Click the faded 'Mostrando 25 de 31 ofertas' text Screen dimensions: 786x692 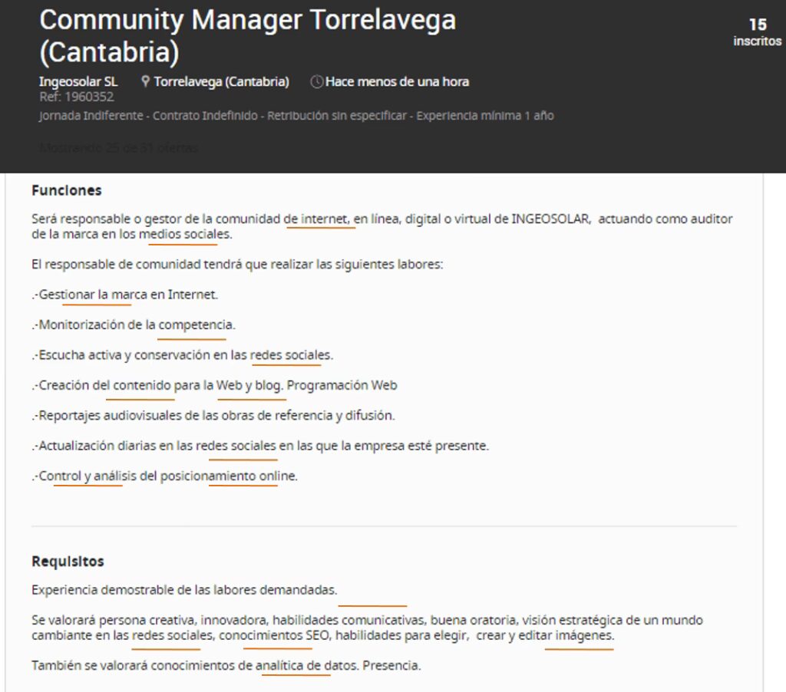(x=118, y=147)
